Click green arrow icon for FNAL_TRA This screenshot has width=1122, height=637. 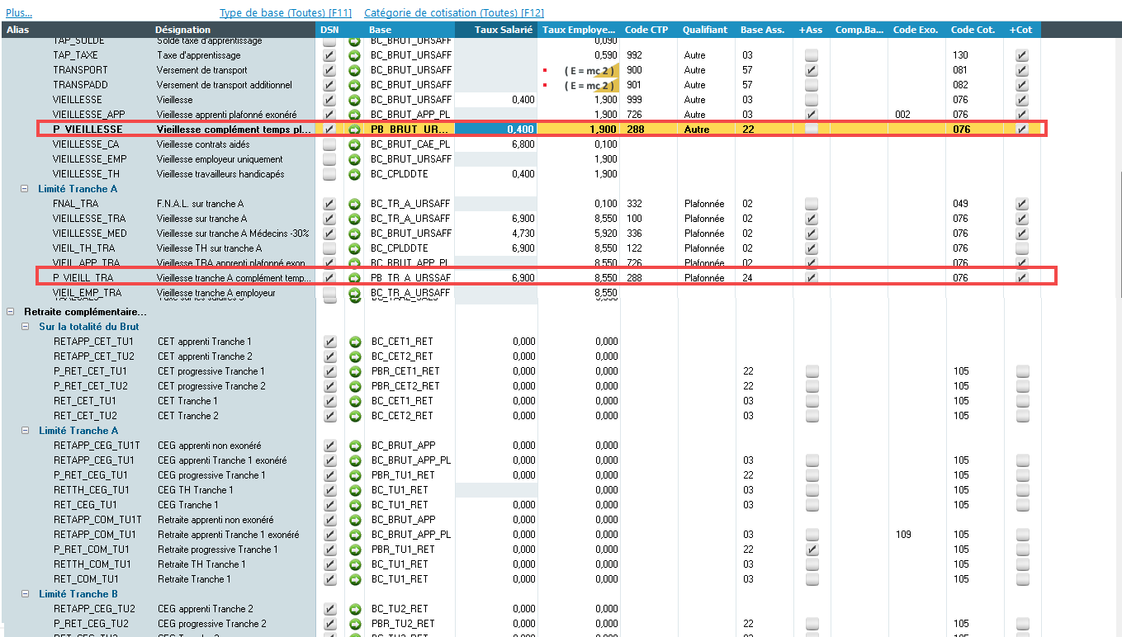pos(355,204)
